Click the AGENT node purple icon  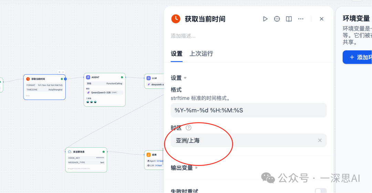tap(88, 77)
